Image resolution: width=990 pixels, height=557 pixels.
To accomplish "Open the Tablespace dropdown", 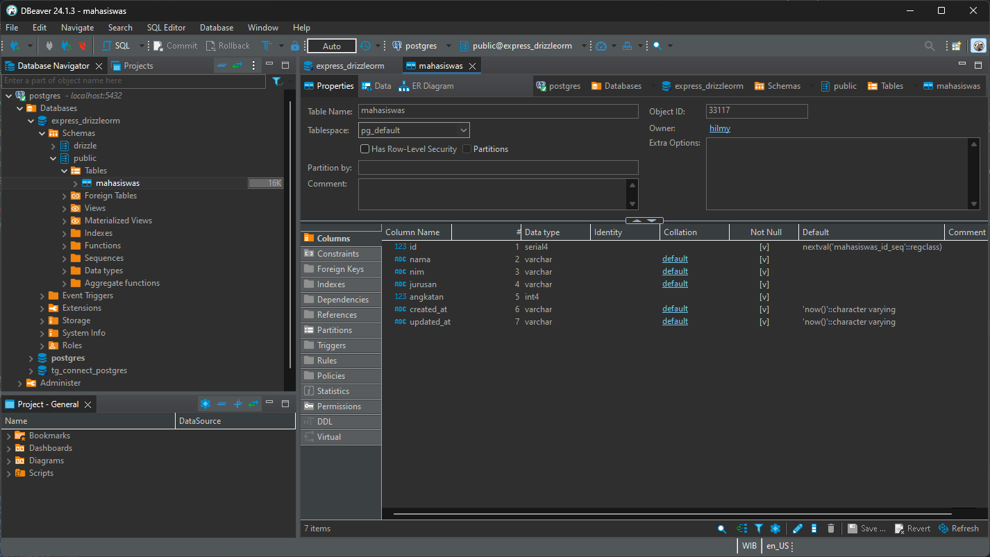I will click(x=463, y=130).
